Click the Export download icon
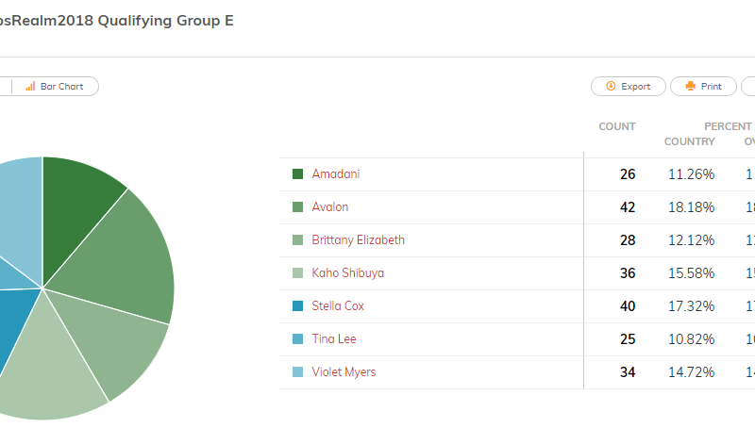 [611, 86]
